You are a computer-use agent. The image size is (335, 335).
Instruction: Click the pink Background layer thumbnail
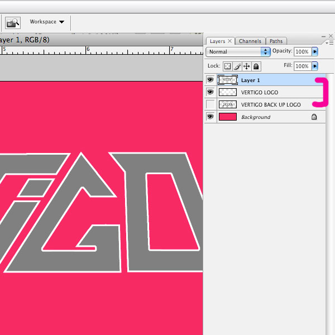tap(228, 117)
